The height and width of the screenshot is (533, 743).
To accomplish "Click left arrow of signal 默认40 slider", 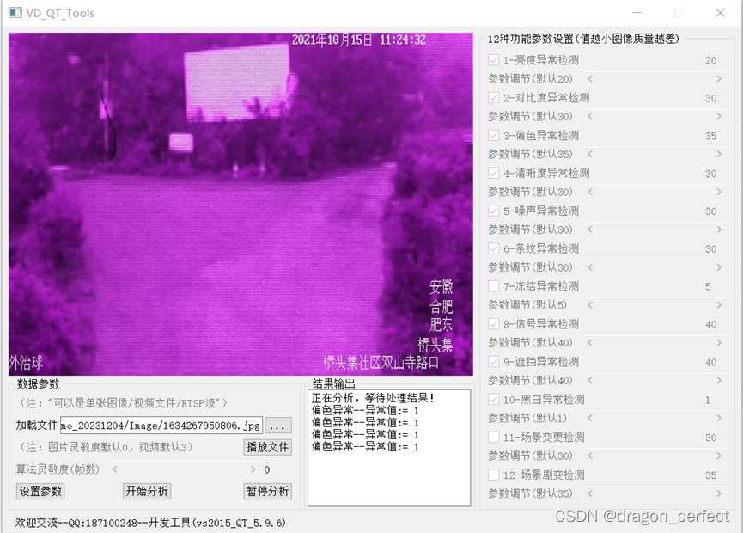I will click(x=590, y=343).
